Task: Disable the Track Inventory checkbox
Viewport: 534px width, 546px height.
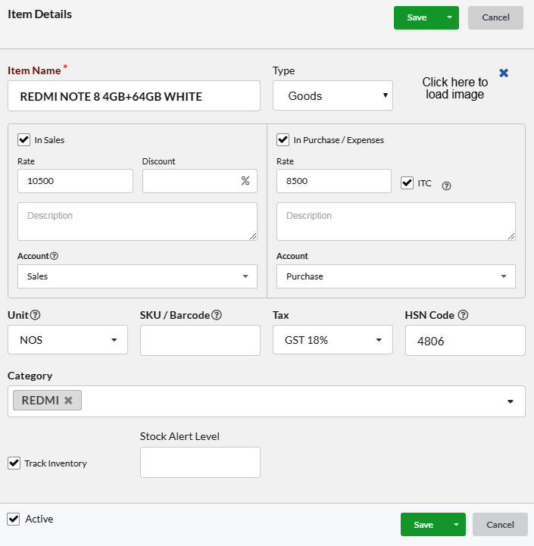Action: coord(14,463)
